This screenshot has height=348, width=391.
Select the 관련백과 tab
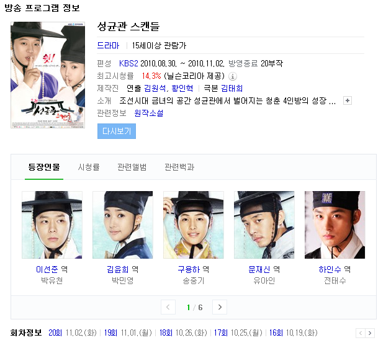pyautogui.click(x=179, y=167)
